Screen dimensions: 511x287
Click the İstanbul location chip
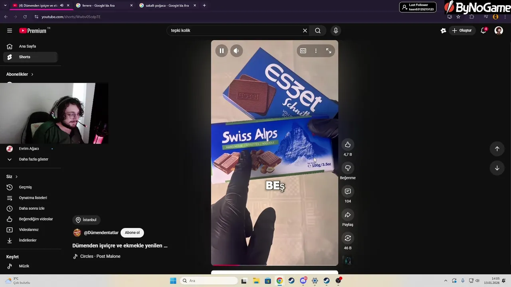point(86,220)
